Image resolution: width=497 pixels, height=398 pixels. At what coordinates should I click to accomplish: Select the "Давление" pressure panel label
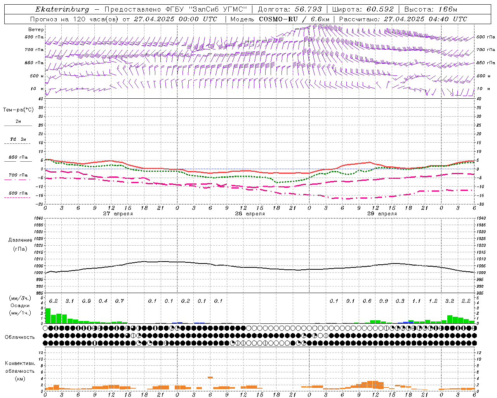click(x=20, y=240)
